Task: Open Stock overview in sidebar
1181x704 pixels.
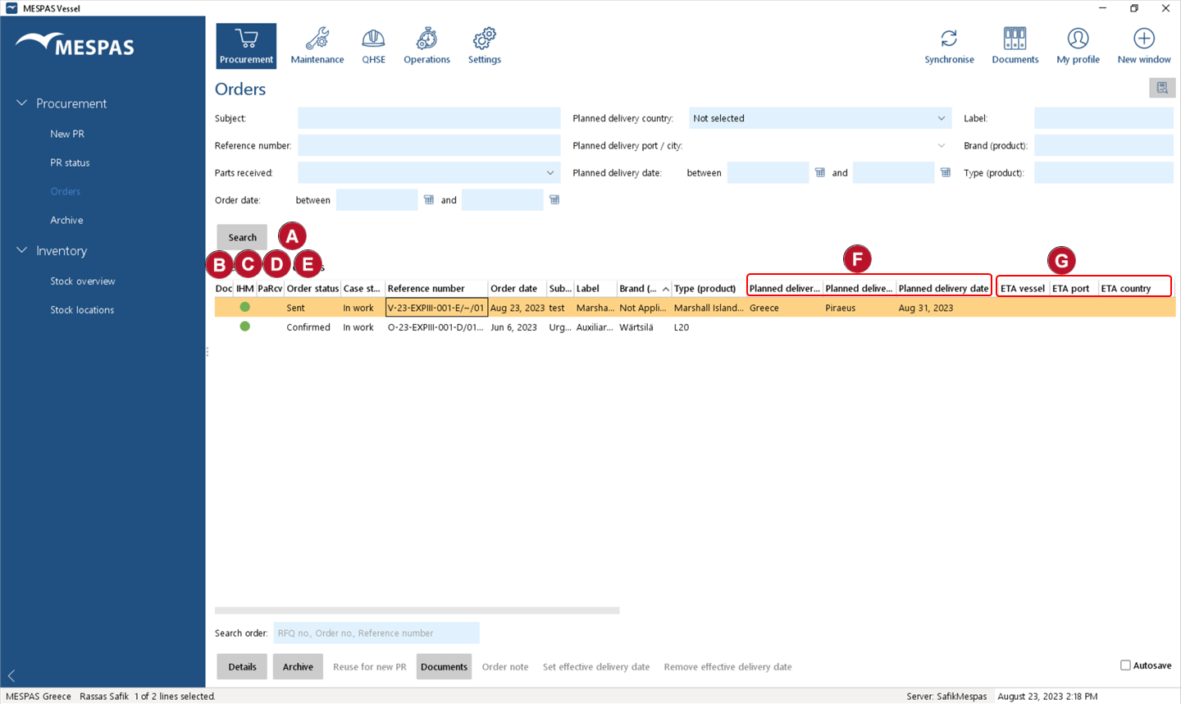Action: pyautogui.click(x=83, y=281)
